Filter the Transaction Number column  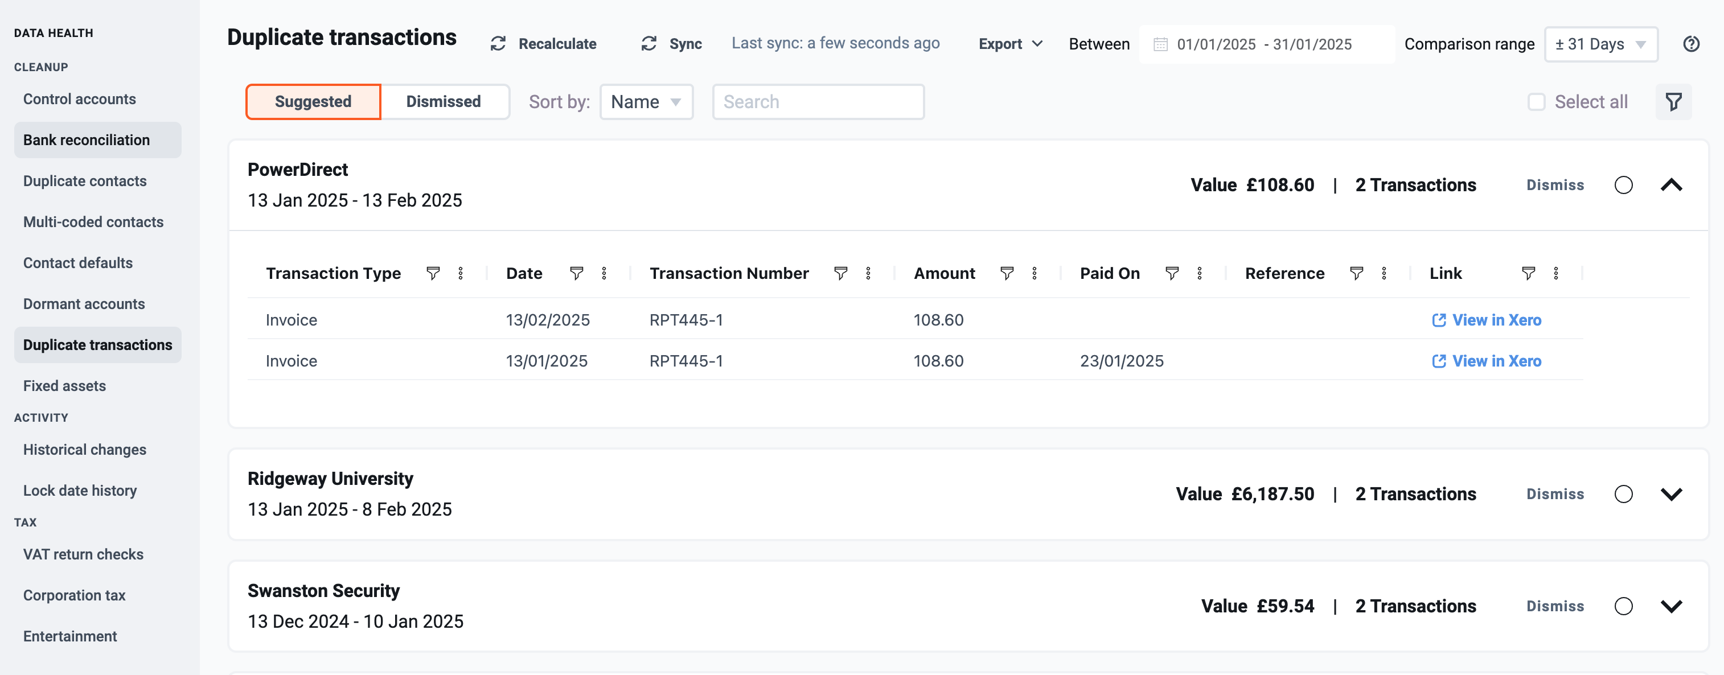tap(840, 273)
